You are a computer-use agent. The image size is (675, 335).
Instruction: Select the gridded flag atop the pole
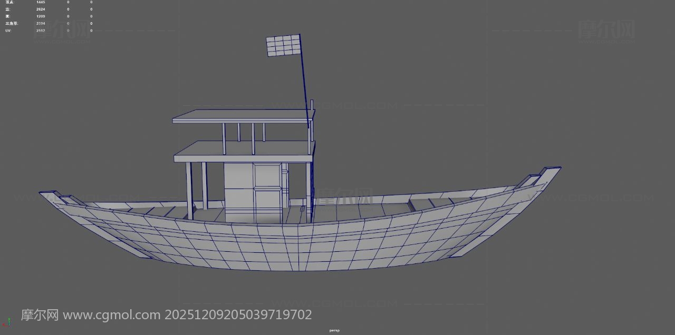pos(283,45)
